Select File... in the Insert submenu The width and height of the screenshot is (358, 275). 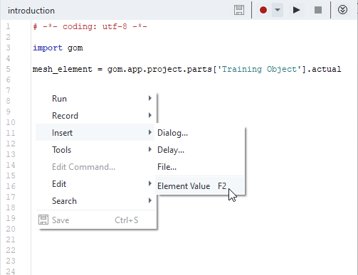(x=200, y=167)
